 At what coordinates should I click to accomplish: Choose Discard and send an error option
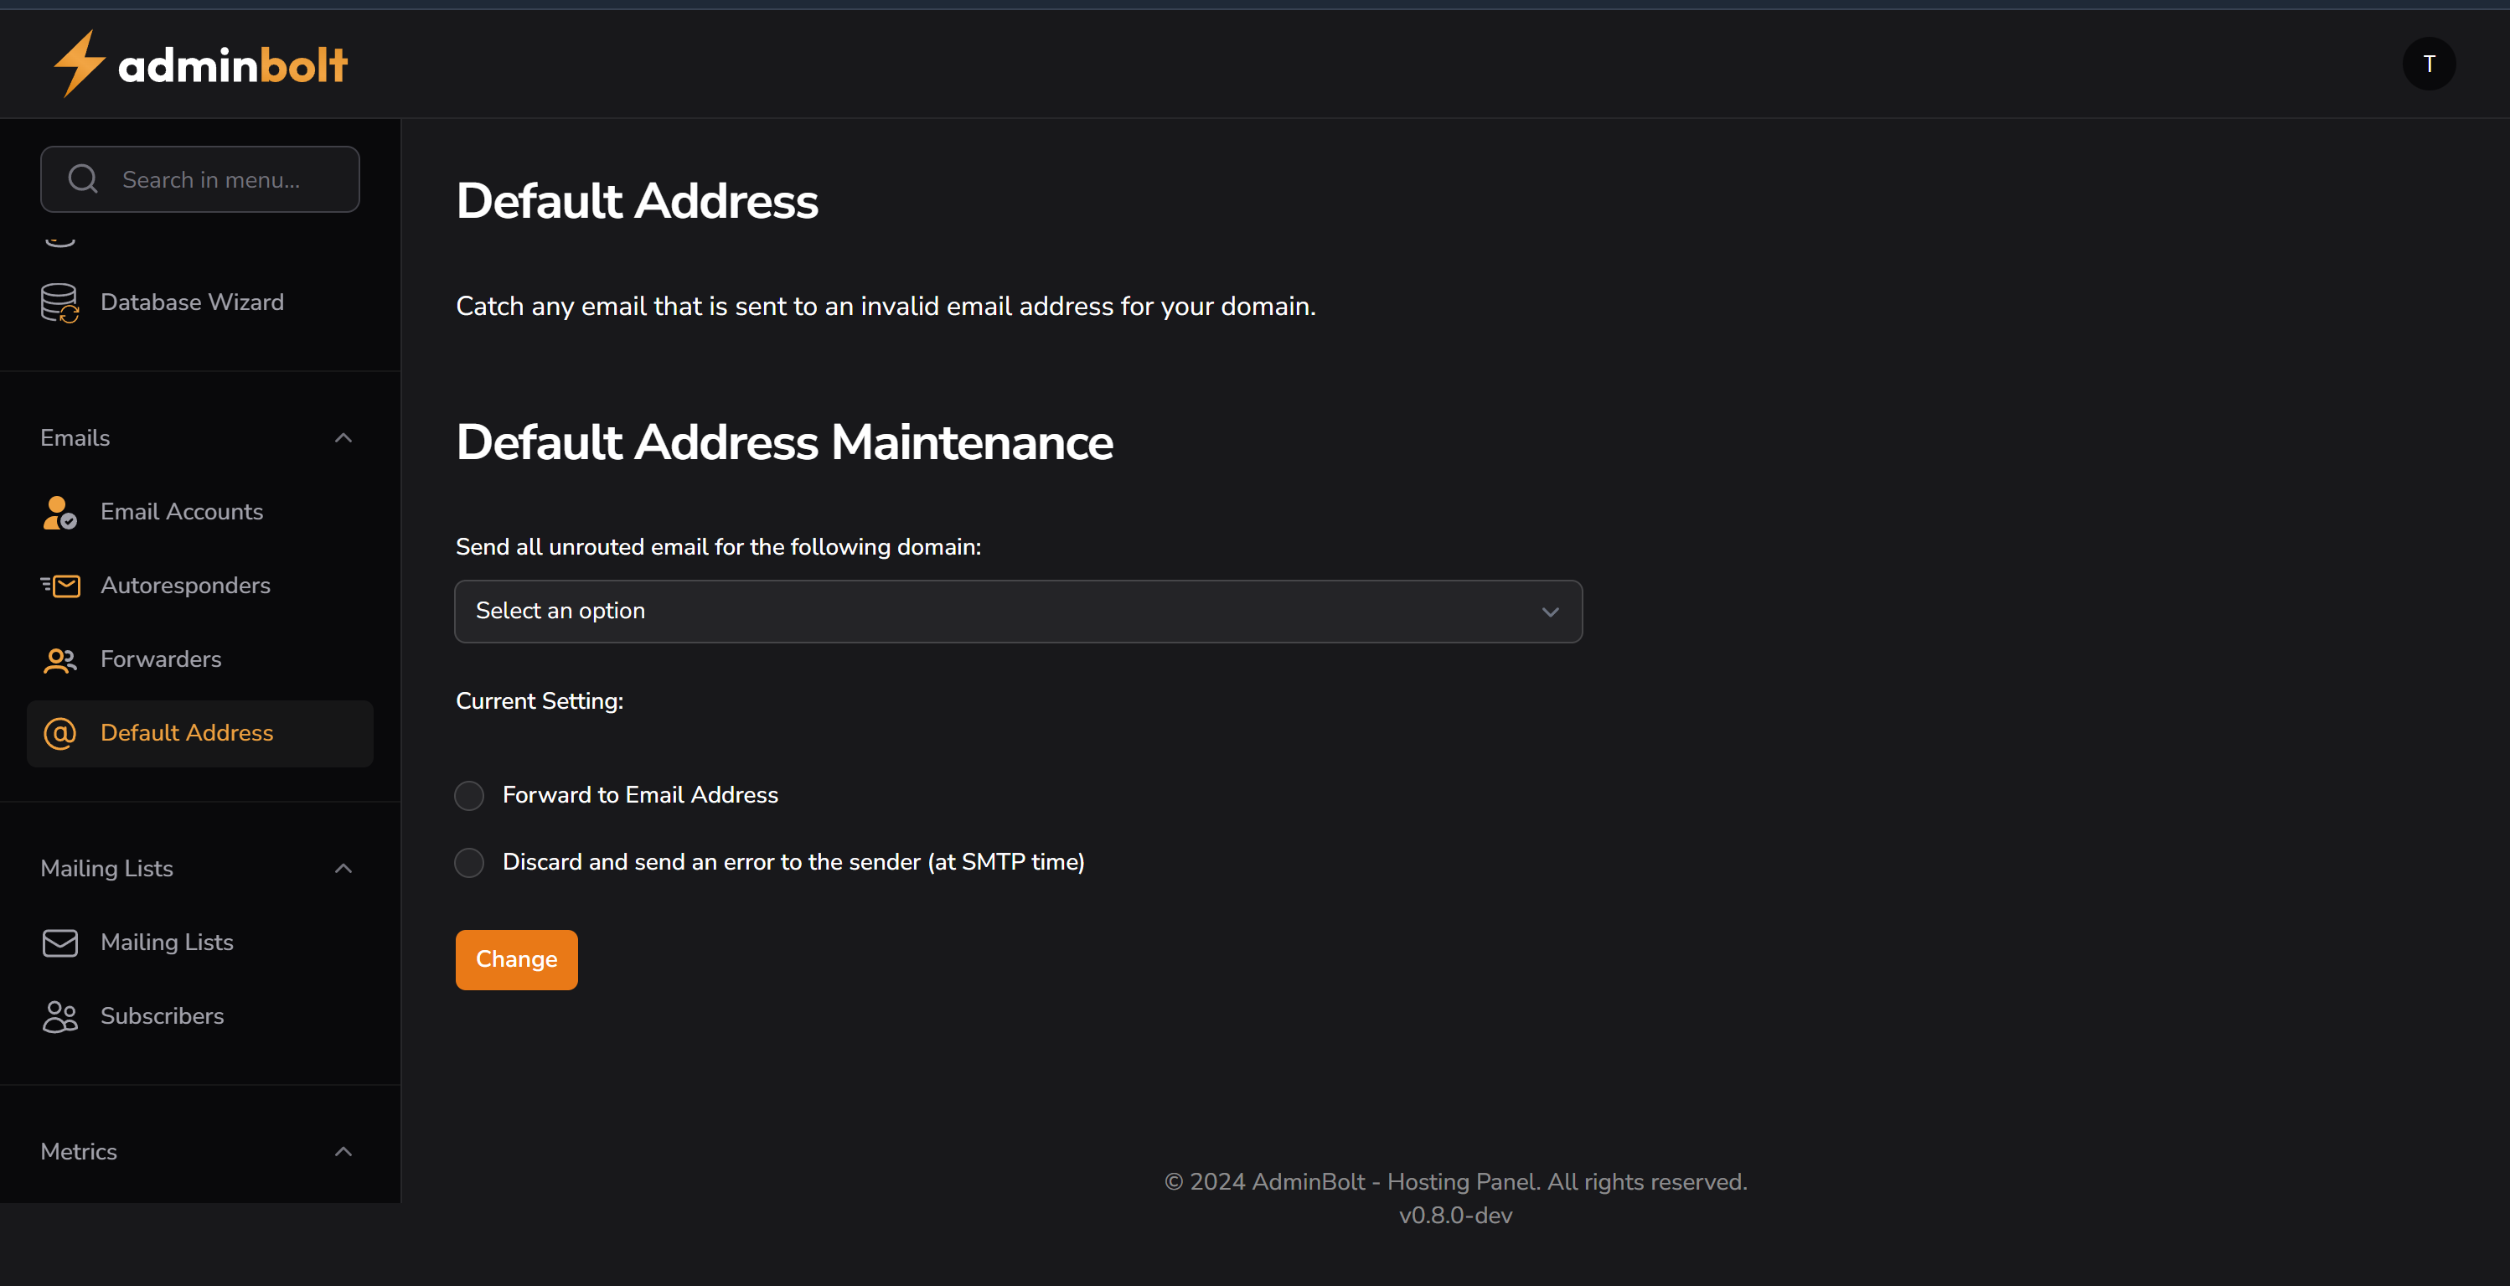468,862
